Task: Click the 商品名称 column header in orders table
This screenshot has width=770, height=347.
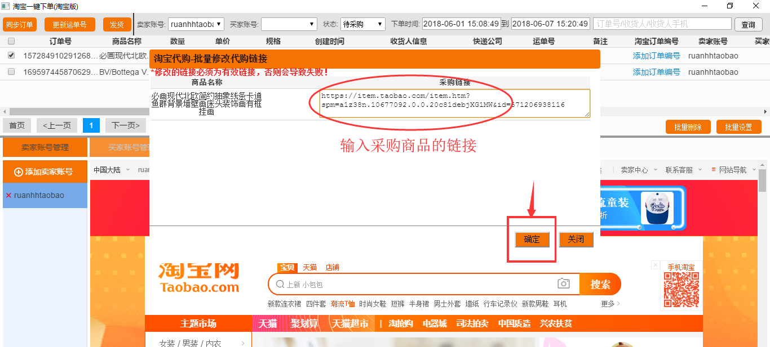Action: (x=127, y=41)
